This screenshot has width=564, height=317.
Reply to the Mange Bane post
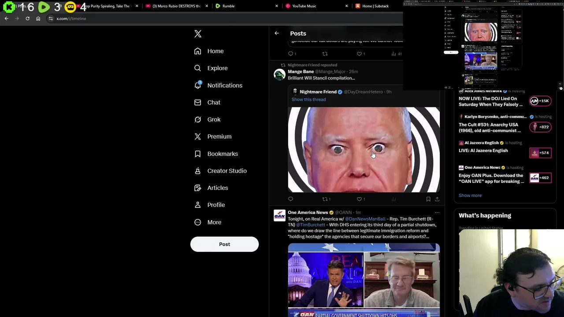pyautogui.click(x=290, y=199)
